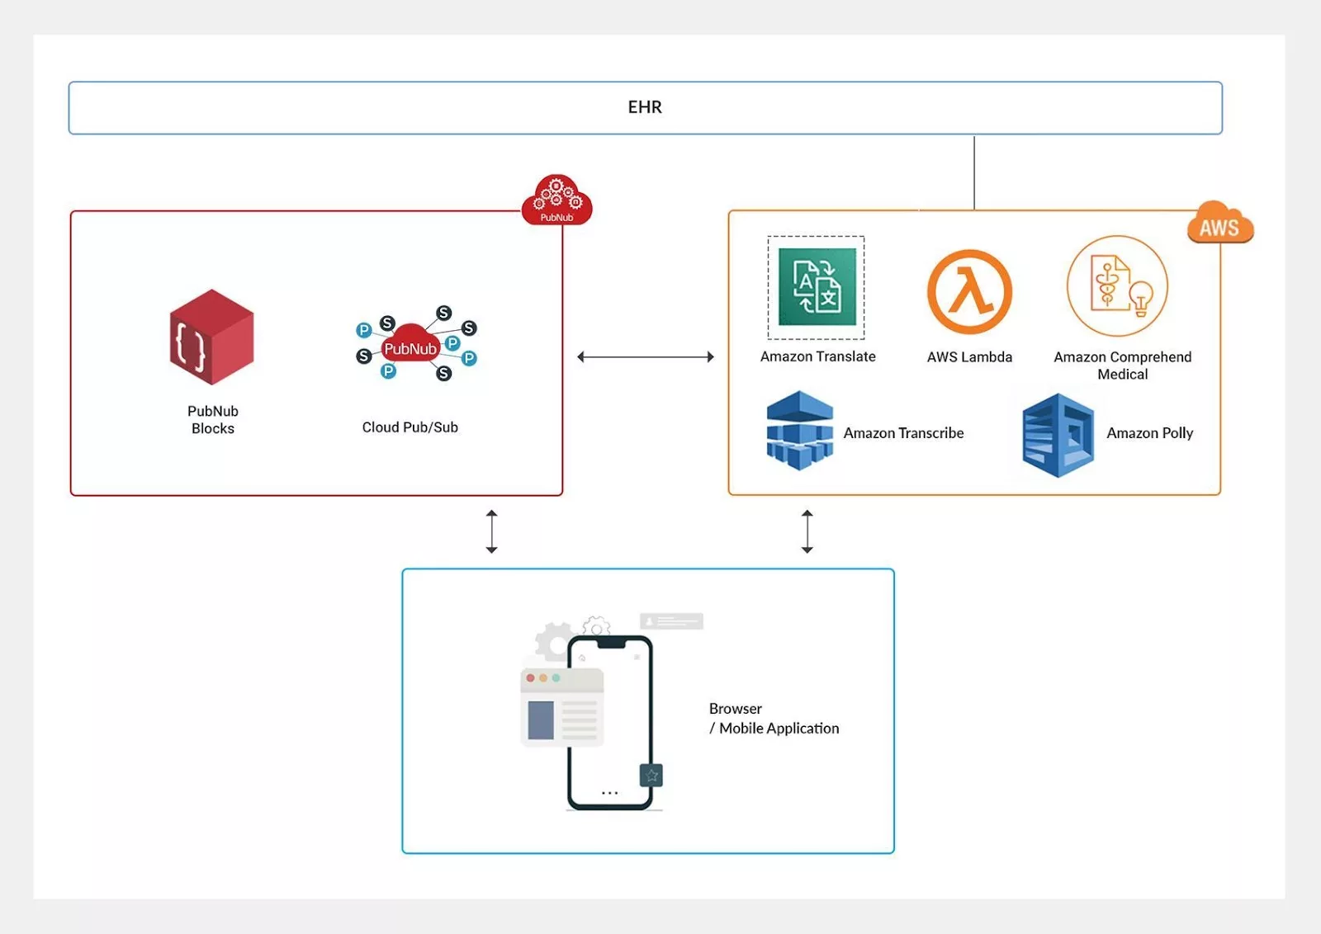Click the gray gear icon behind the phone

554,642
